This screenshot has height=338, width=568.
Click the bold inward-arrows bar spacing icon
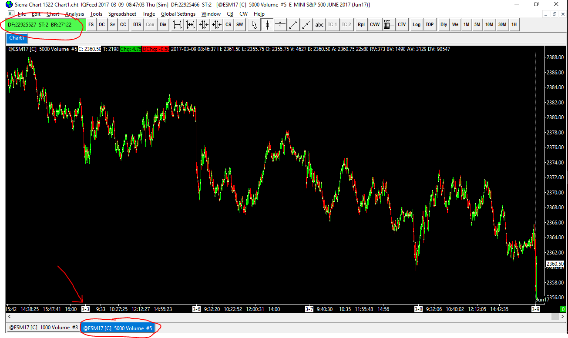point(216,25)
